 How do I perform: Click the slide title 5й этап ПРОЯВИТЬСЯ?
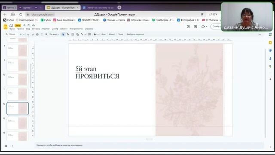pos(97,73)
